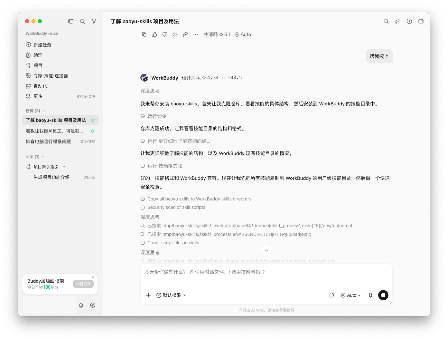Copy the previous response
This screenshot has width=448, height=340.
tap(144, 34)
